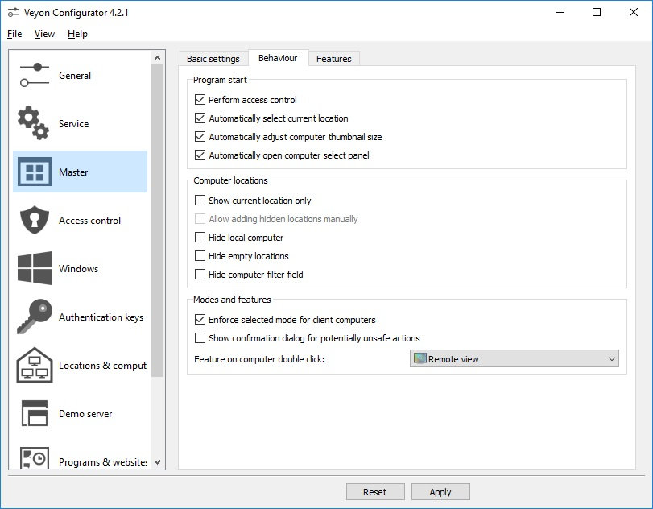Viewport: 653px width, 509px height.
Task: Toggle Automatically adjust computer thumbnail size
Action: pos(200,136)
